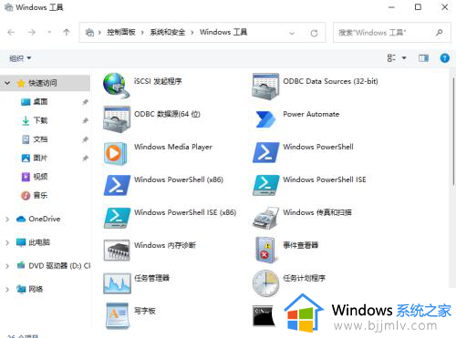Collapse the 快速访问 tree node

pyautogui.click(x=7, y=83)
